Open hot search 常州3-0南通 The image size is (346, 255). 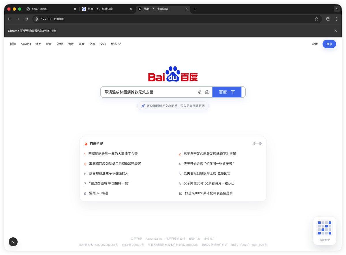pos(99,193)
